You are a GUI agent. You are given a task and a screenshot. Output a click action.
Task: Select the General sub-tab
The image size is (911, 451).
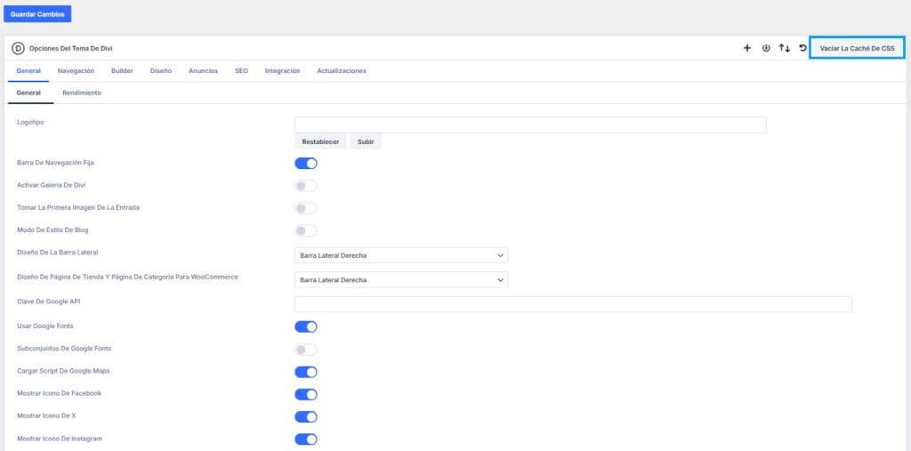[28, 93]
